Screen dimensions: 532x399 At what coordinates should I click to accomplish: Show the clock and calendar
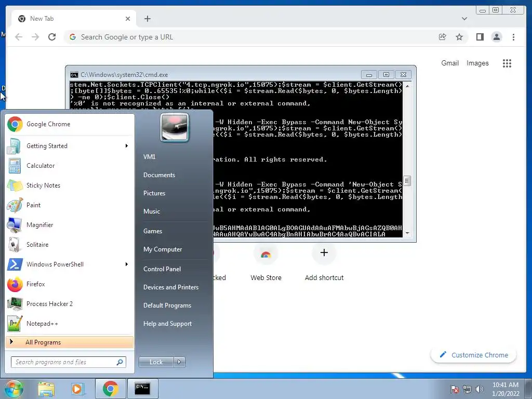(x=505, y=389)
